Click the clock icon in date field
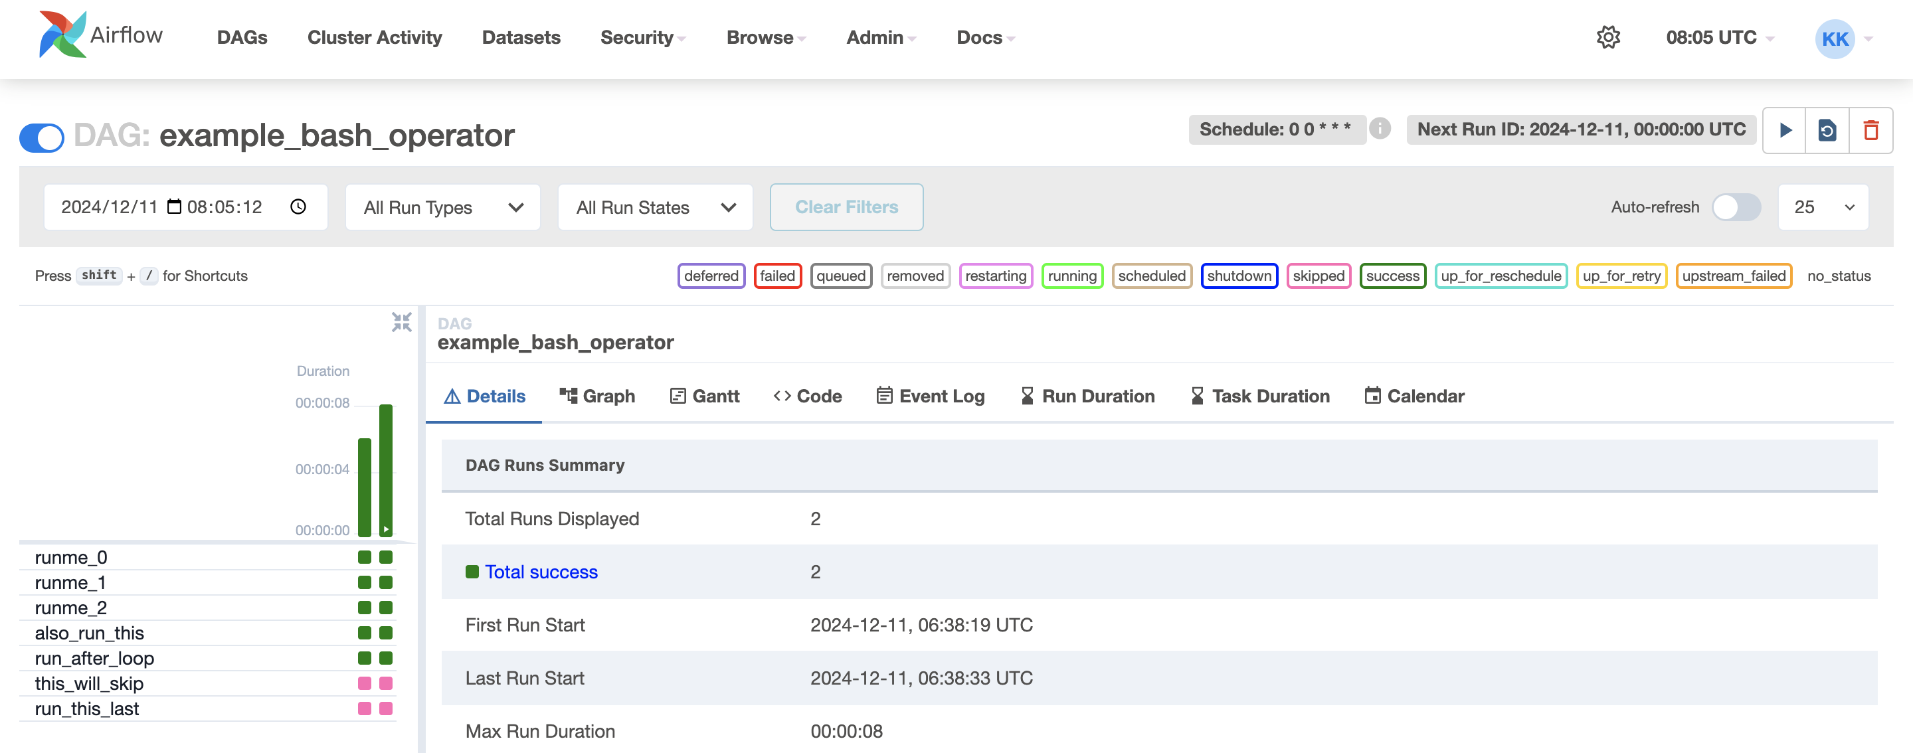The height and width of the screenshot is (753, 1913). [x=298, y=207]
